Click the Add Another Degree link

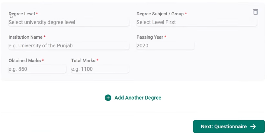coord(138,98)
